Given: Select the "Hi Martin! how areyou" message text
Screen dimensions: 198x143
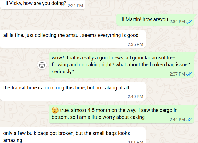Looking at the screenshot, I should tap(144, 19).
